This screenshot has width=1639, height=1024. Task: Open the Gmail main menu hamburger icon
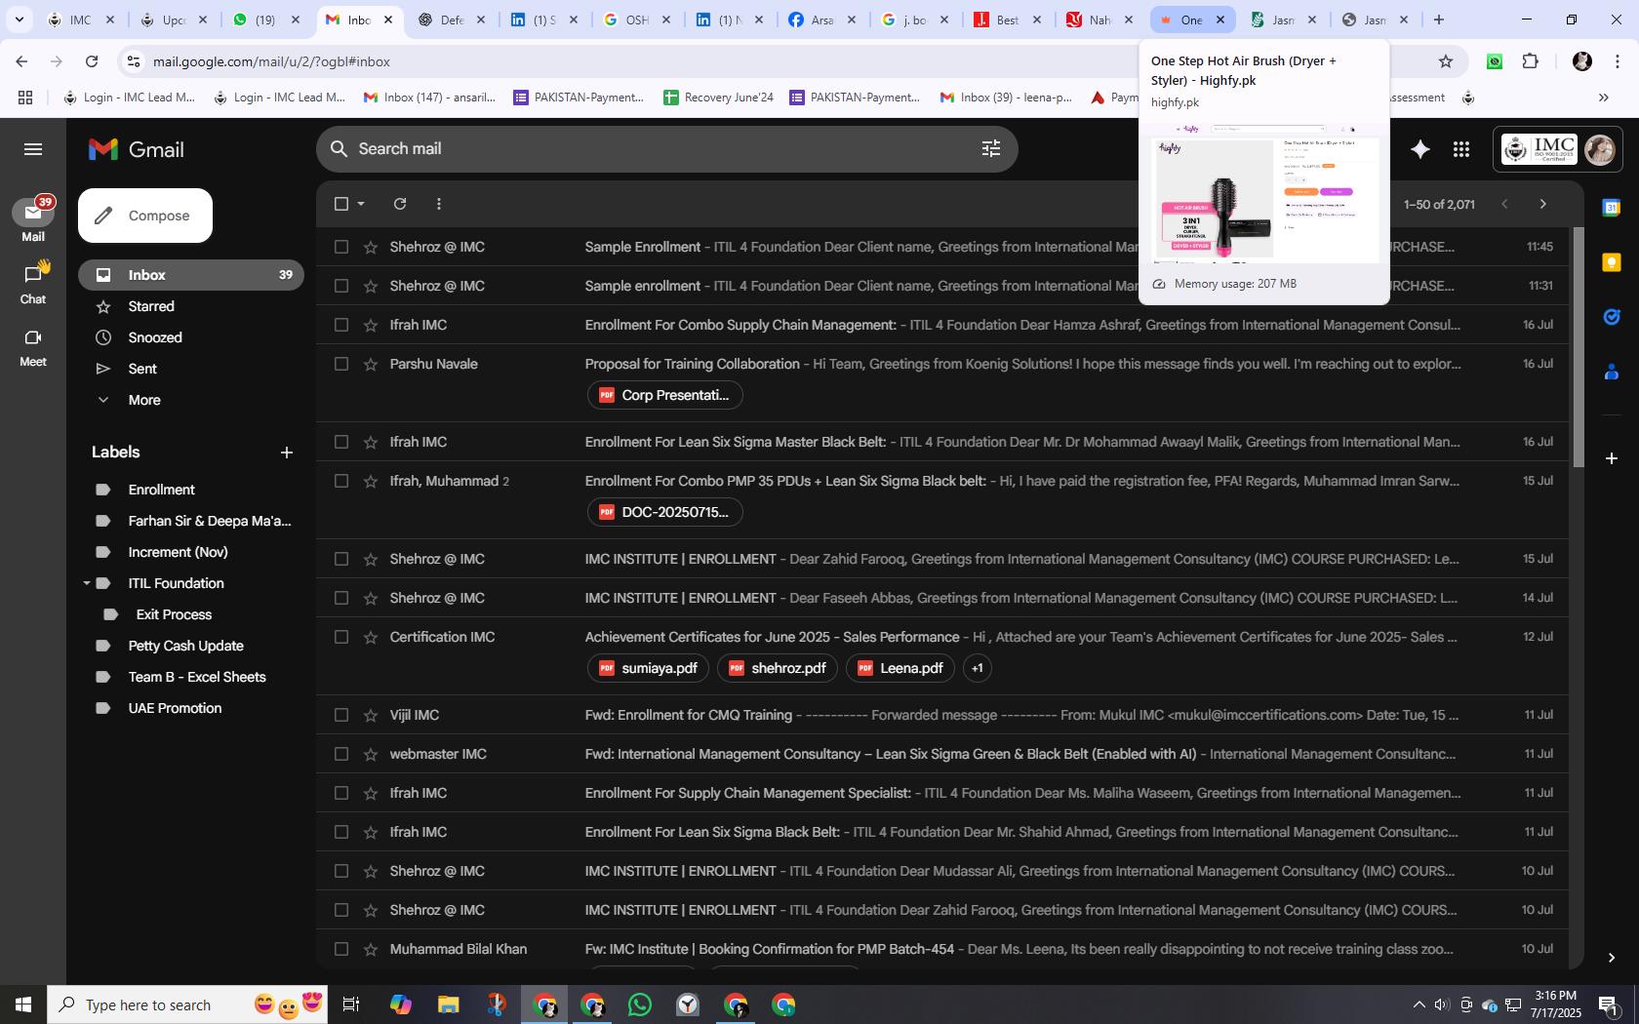(33, 149)
